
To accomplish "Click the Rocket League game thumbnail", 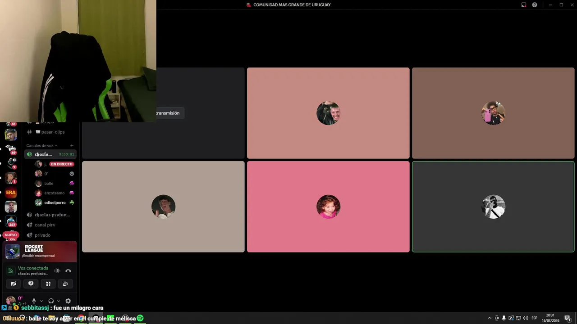I will click(x=12, y=252).
